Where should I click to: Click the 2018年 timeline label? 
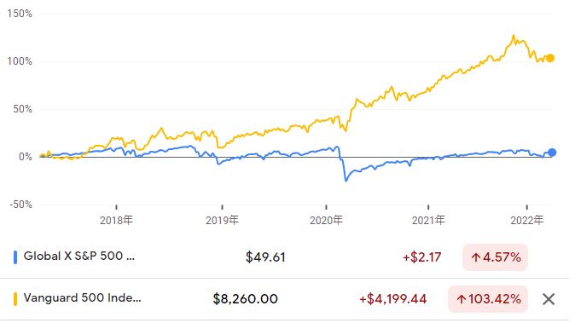(x=116, y=220)
